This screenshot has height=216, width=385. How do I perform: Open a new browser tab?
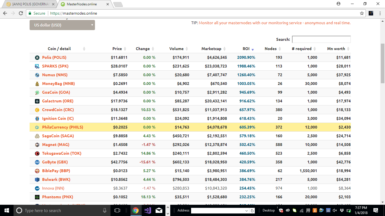coord(118,4)
